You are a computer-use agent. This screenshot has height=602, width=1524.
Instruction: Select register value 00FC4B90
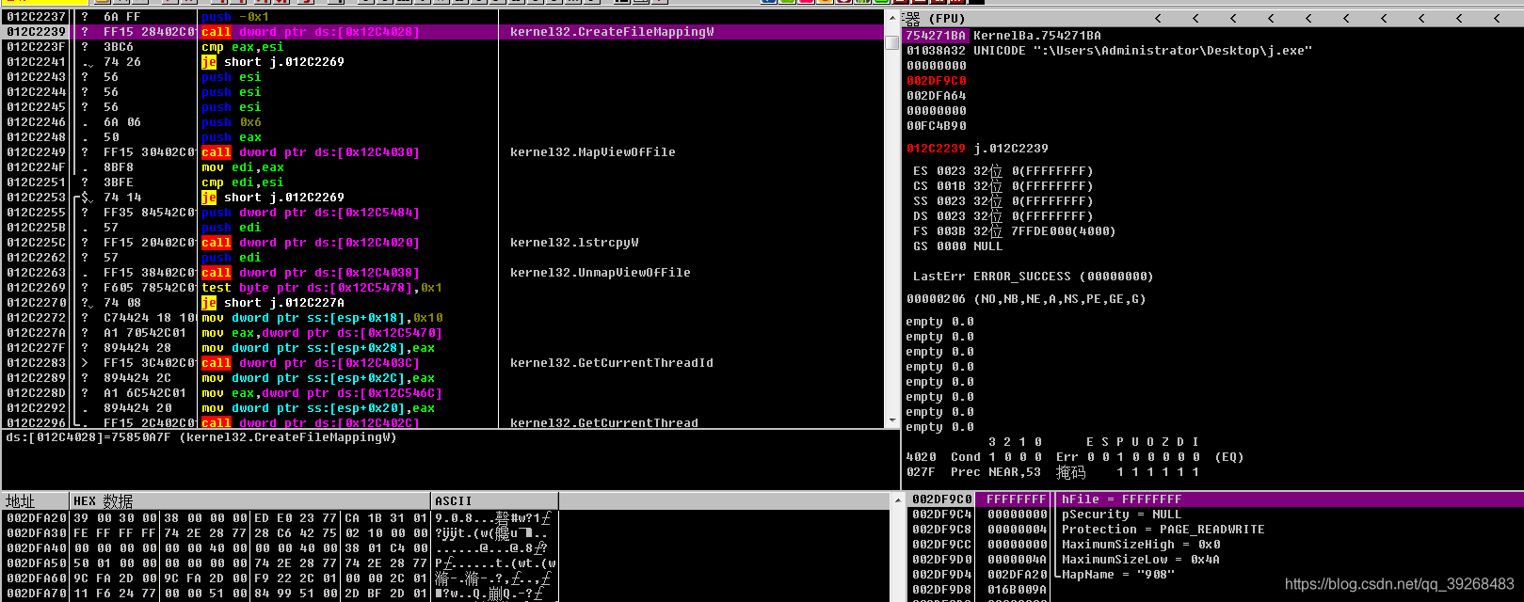point(936,126)
